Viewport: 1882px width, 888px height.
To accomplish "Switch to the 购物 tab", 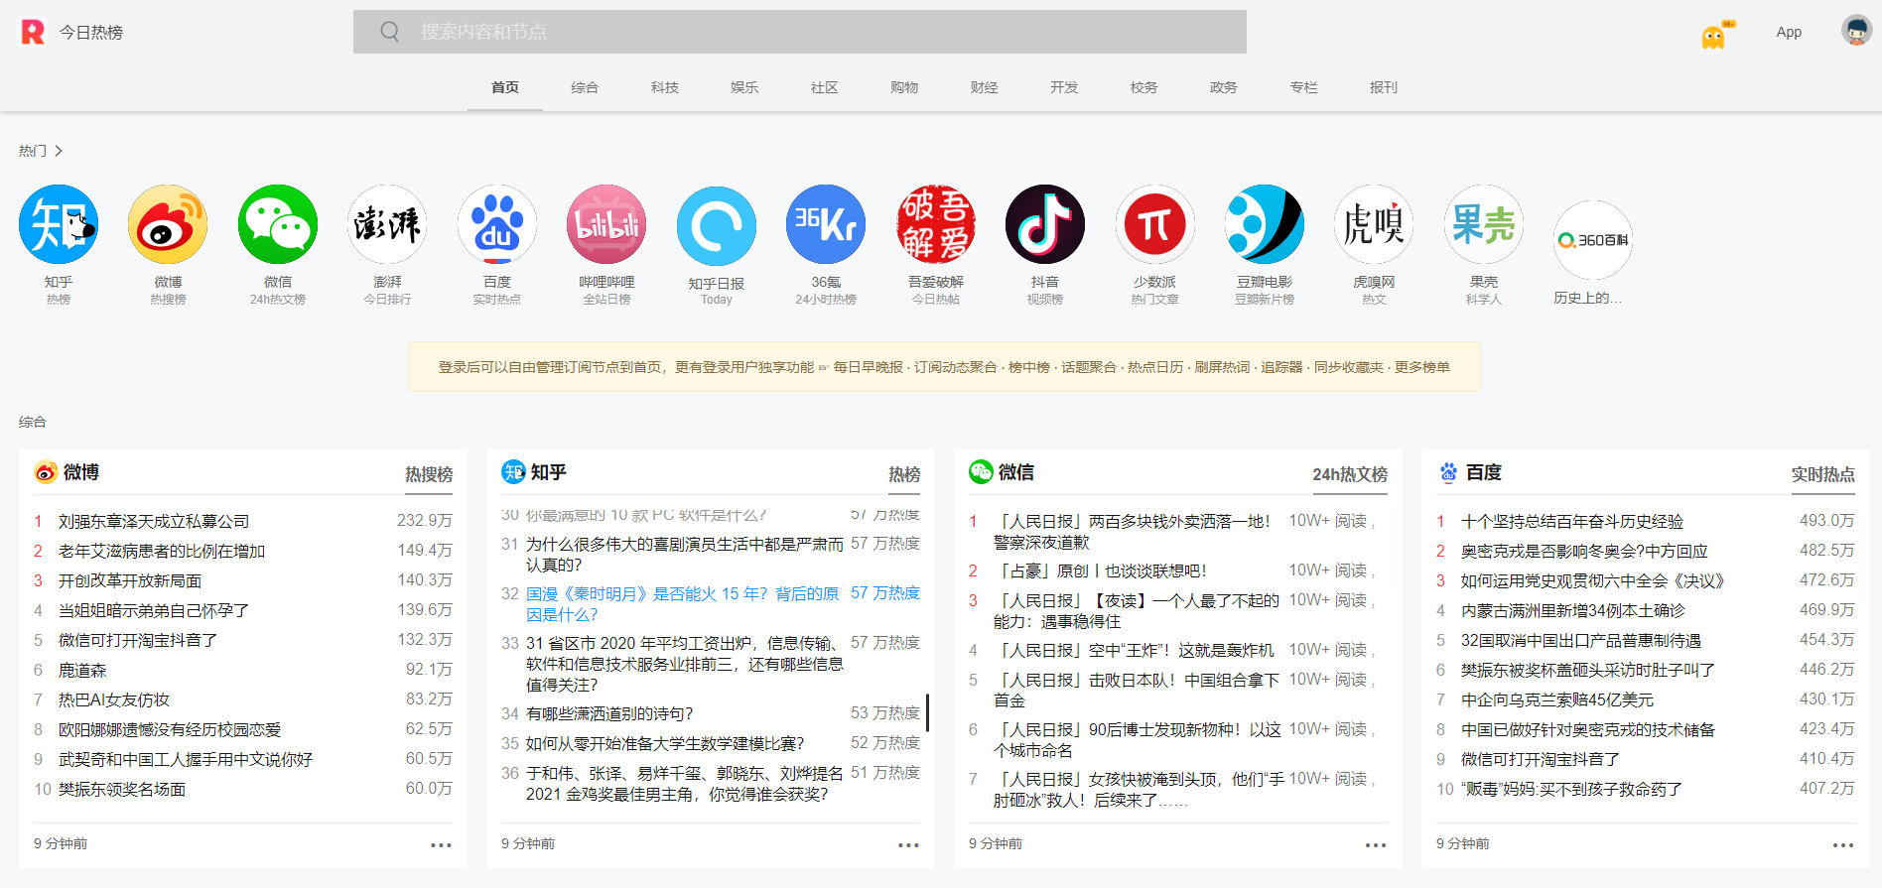I will [x=904, y=87].
